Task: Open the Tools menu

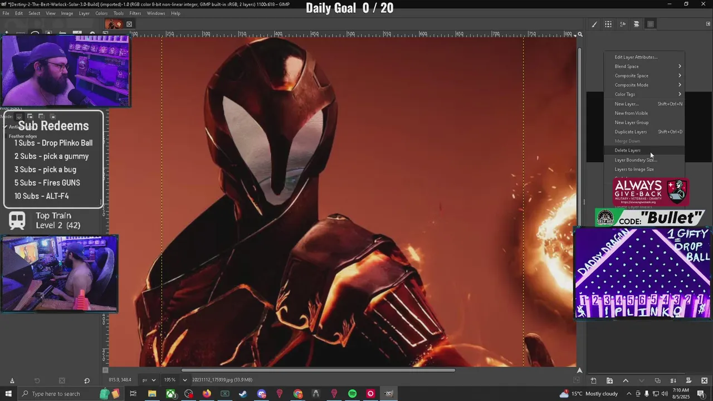Action: (119, 13)
